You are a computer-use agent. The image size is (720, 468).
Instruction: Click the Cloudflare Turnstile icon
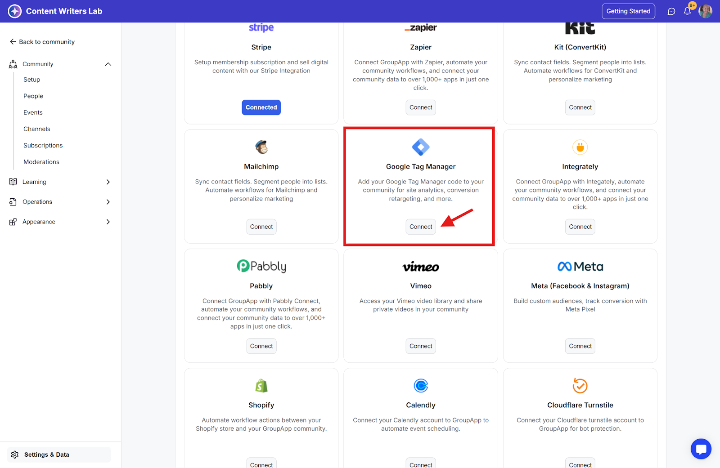click(580, 386)
